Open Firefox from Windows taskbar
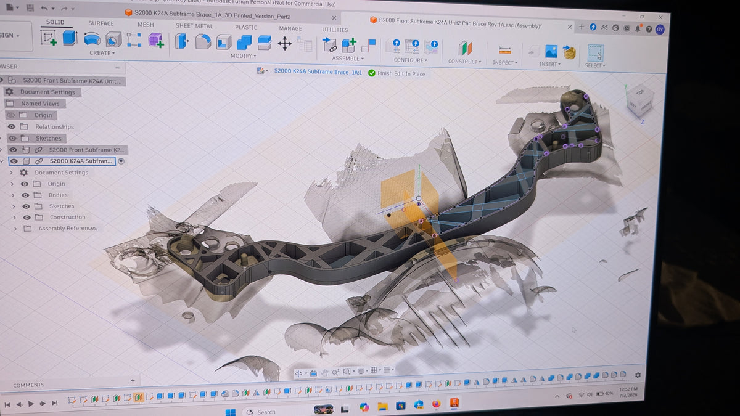 point(436,404)
